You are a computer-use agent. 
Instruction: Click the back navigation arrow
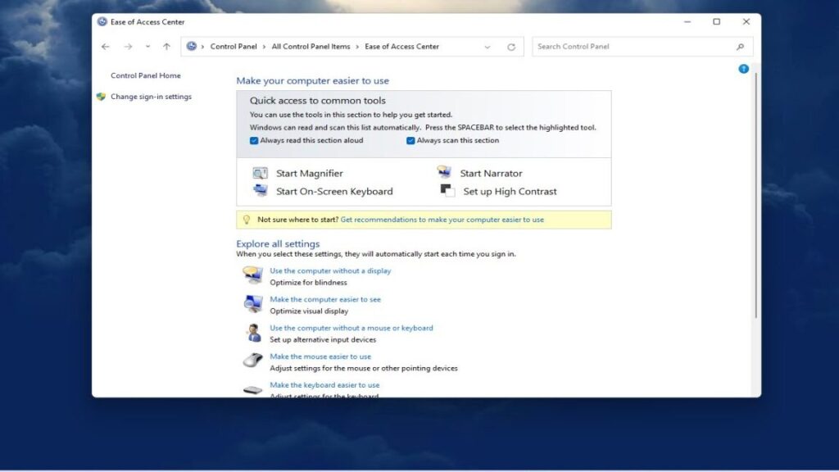pos(105,47)
